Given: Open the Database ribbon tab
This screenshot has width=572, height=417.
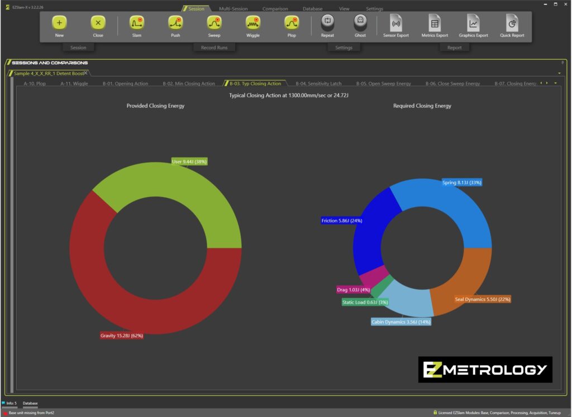Looking at the screenshot, I should click(312, 9).
